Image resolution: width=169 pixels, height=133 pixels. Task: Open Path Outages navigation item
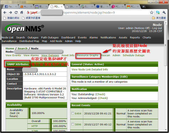point(50,37)
